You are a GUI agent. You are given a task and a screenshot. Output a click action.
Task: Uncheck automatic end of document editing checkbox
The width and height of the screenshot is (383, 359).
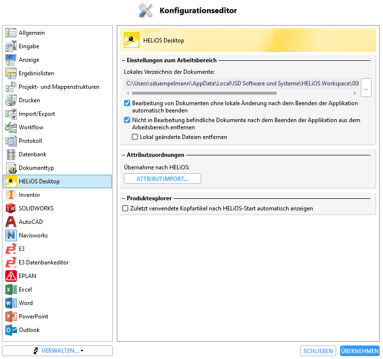127,103
